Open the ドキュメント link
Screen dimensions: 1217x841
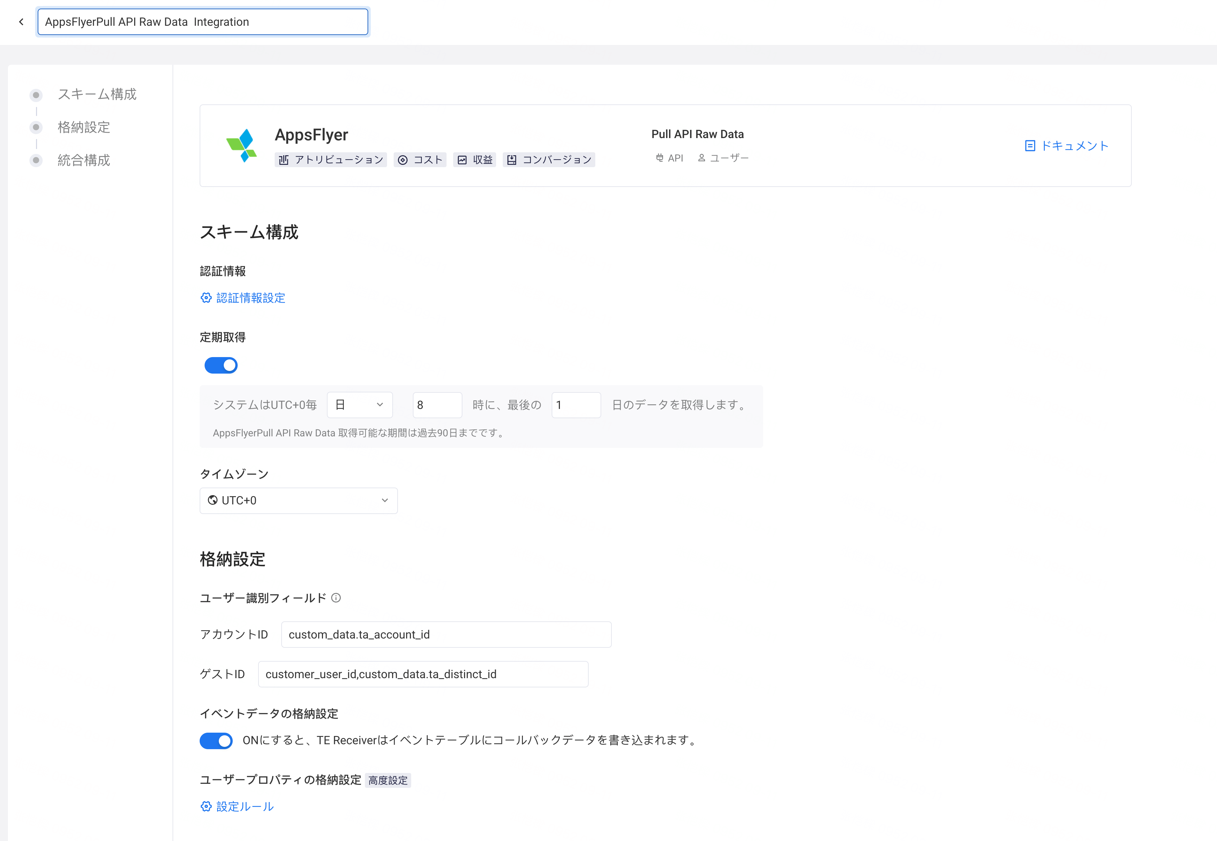(1067, 145)
